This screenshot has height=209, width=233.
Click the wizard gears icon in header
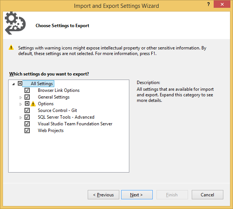point(14,23)
